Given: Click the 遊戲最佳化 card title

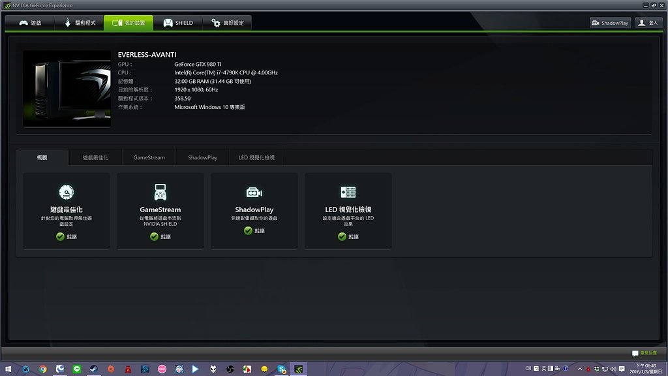Looking at the screenshot, I should 67,210.
